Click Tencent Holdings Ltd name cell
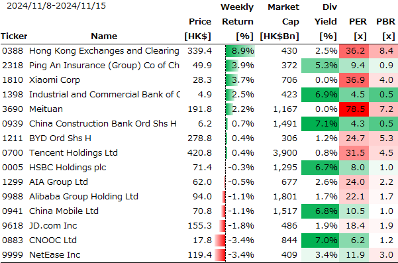The height and width of the screenshot is (263, 398). tap(74, 153)
